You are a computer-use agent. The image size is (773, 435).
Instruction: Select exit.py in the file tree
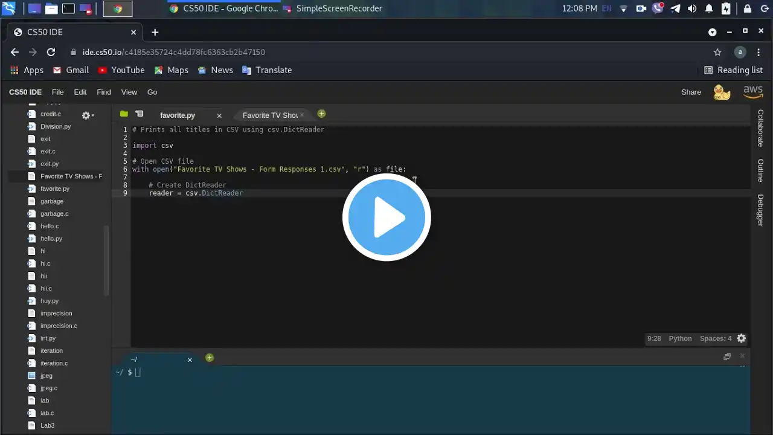(x=50, y=164)
